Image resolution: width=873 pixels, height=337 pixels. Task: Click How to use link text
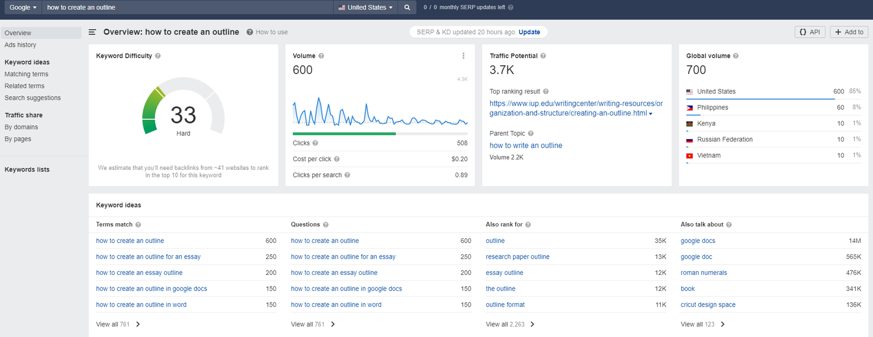tap(272, 32)
